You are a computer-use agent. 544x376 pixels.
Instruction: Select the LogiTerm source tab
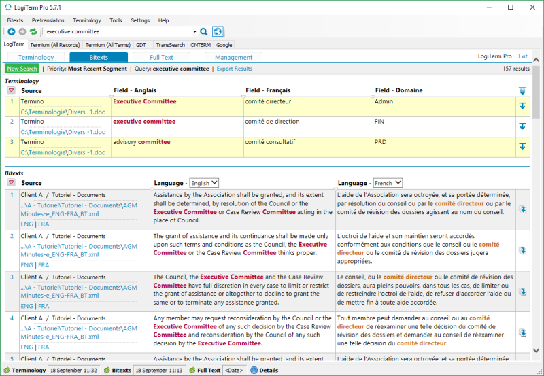tap(14, 44)
